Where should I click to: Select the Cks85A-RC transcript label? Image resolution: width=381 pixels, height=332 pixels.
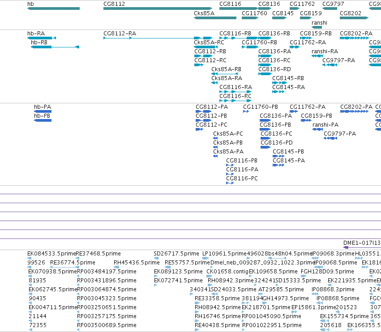pyautogui.click(x=209, y=42)
